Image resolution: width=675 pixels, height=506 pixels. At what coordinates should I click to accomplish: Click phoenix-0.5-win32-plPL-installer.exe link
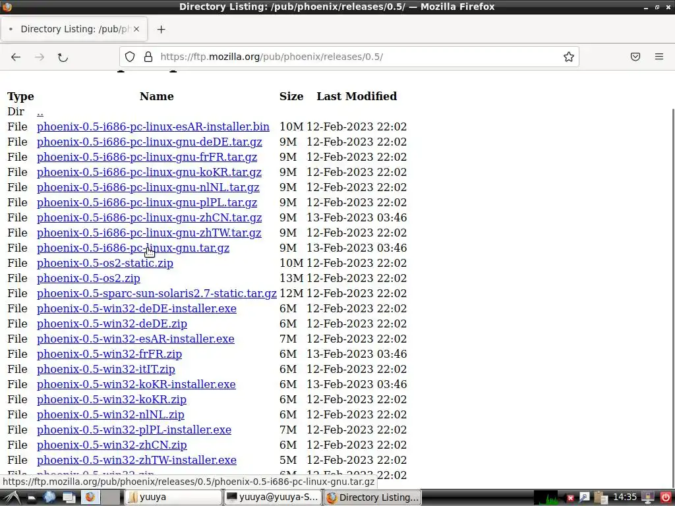(x=134, y=430)
